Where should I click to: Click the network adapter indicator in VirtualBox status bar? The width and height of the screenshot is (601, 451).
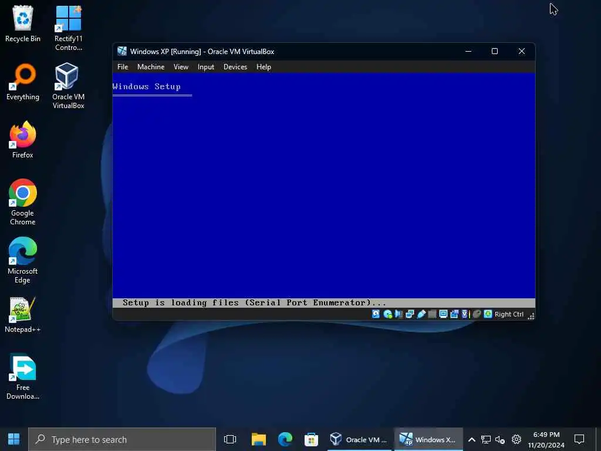pyautogui.click(x=410, y=314)
